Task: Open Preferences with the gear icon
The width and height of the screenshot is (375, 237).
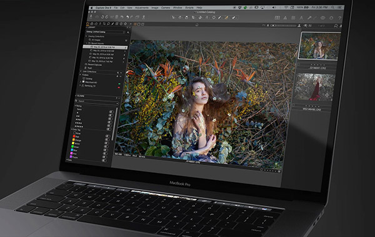Action: click(x=331, y=18)
